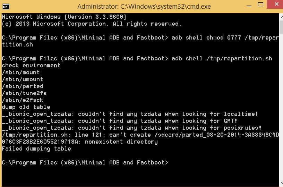Click the 'nonexistent directory' error text

tap(121, 142)
